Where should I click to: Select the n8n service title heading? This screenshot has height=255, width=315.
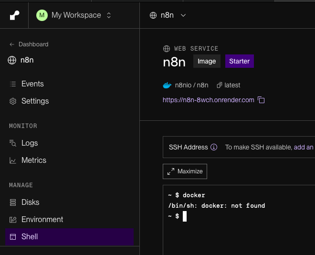[x=174, y=62]
